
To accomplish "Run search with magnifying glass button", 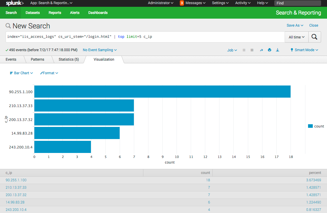I will coord(315,37).
